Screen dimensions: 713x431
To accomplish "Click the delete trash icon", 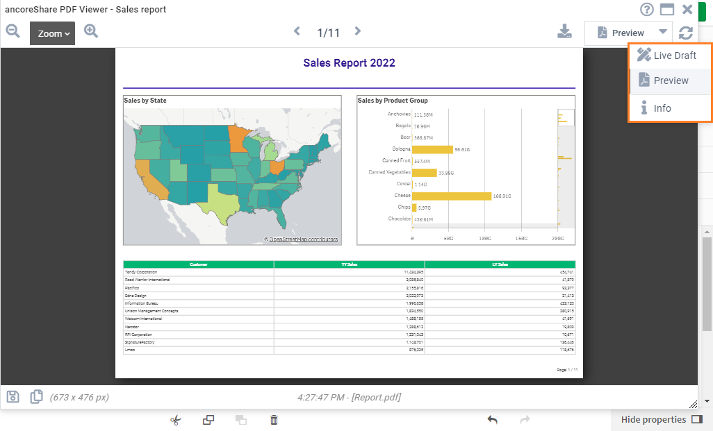I will (274, 420).
